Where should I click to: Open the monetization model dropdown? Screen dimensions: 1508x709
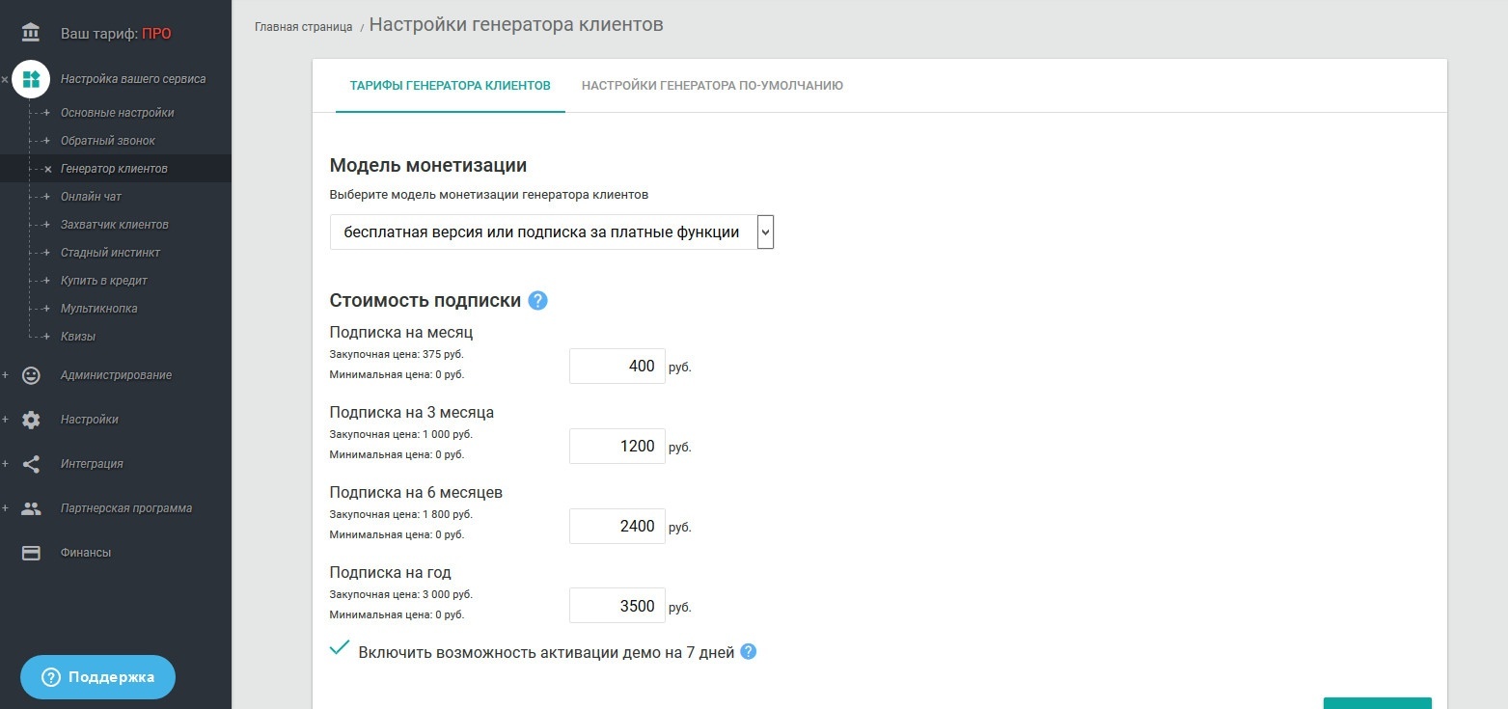point(552,232)
